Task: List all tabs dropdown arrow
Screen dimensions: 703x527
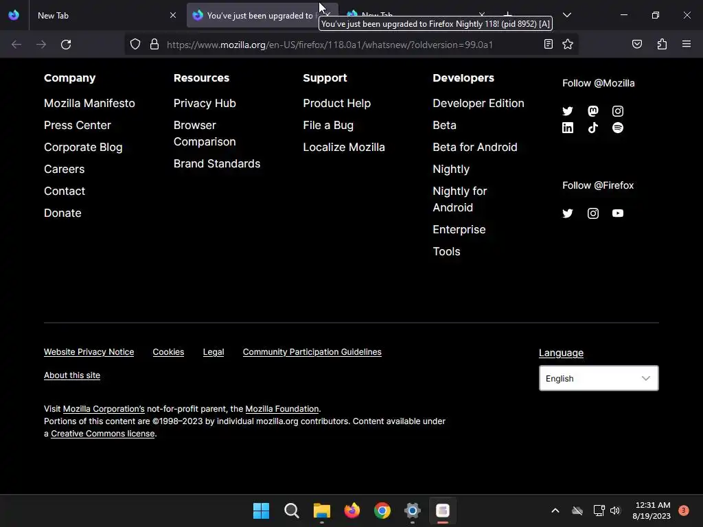Action: point(566,15)
